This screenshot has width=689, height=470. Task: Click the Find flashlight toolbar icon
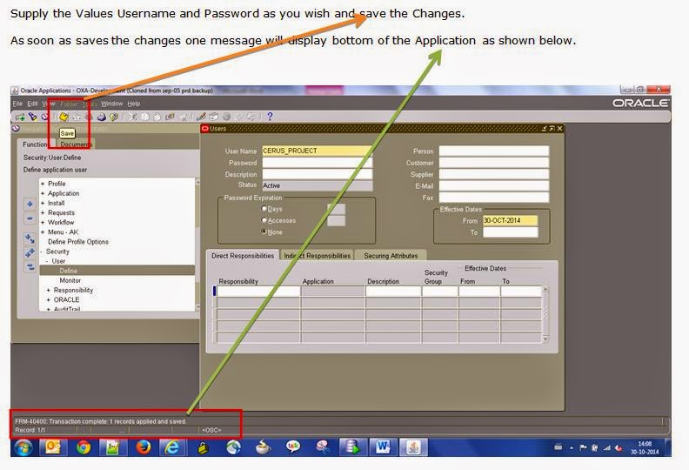[x=32, y=117]
